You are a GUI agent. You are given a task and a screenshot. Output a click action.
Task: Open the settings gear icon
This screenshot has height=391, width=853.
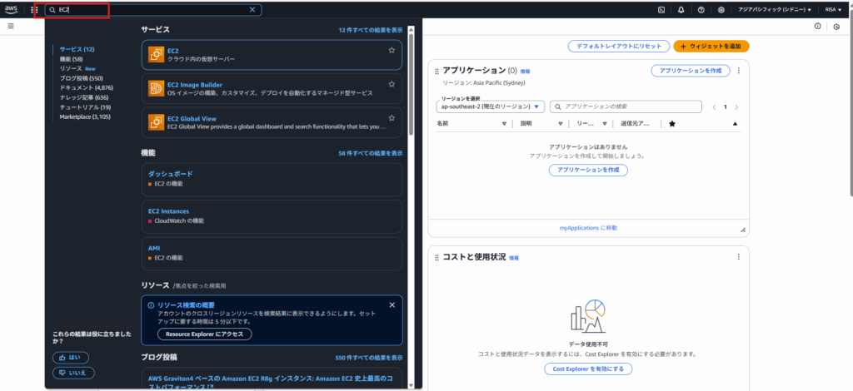pyautogui.click(x=721, y=10)
